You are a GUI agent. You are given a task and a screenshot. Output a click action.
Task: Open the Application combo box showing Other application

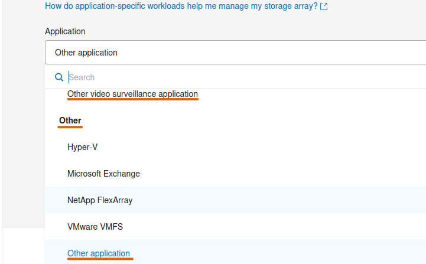click(235, 53)
